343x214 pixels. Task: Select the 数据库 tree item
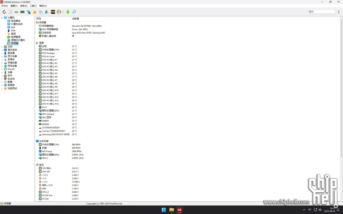[11, 85]
